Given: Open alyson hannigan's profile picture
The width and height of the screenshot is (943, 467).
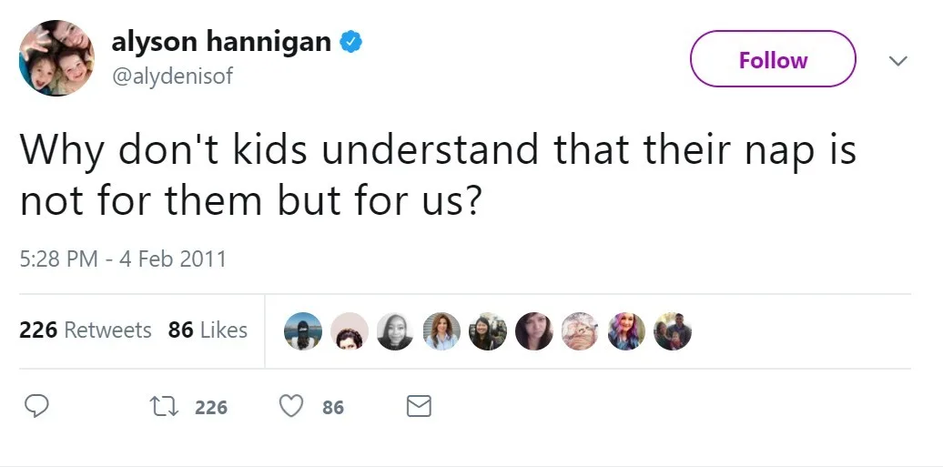Looking at the screenshot, I should click(x=56, y=57).
